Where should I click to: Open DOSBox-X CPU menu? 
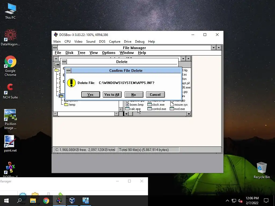67,42
